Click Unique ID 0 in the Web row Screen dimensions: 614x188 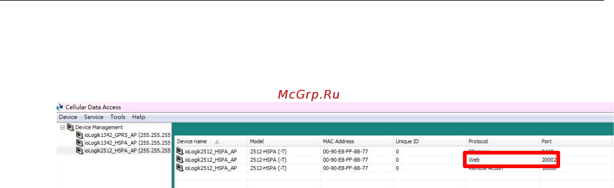coord(397,160)
